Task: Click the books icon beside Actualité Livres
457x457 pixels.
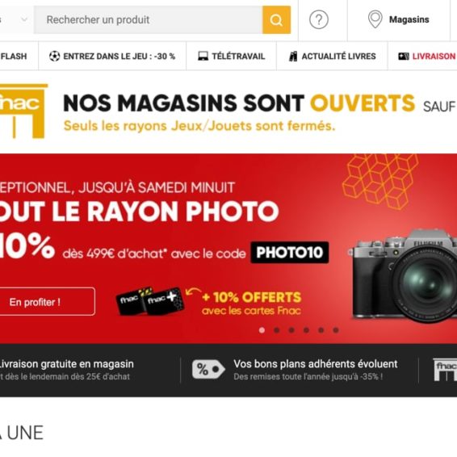Action: pos(293,57)
